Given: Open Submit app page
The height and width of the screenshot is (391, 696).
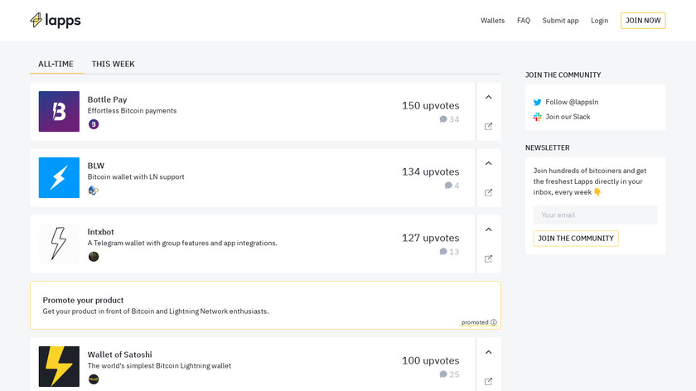Looking at the screenshot, I should coord(561,21).
